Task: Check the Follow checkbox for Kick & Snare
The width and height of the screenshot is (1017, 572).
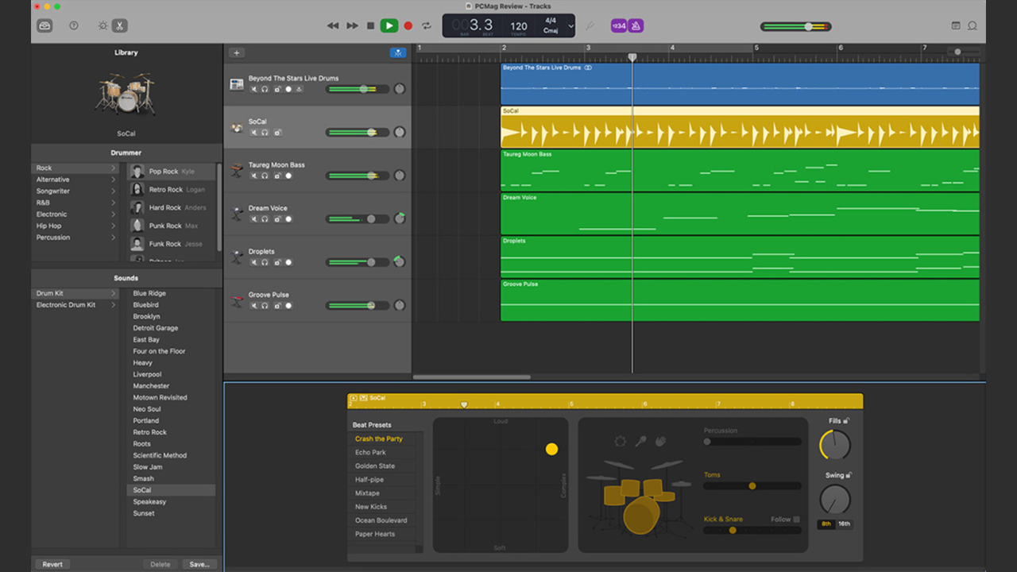Action: coord(796,520)
